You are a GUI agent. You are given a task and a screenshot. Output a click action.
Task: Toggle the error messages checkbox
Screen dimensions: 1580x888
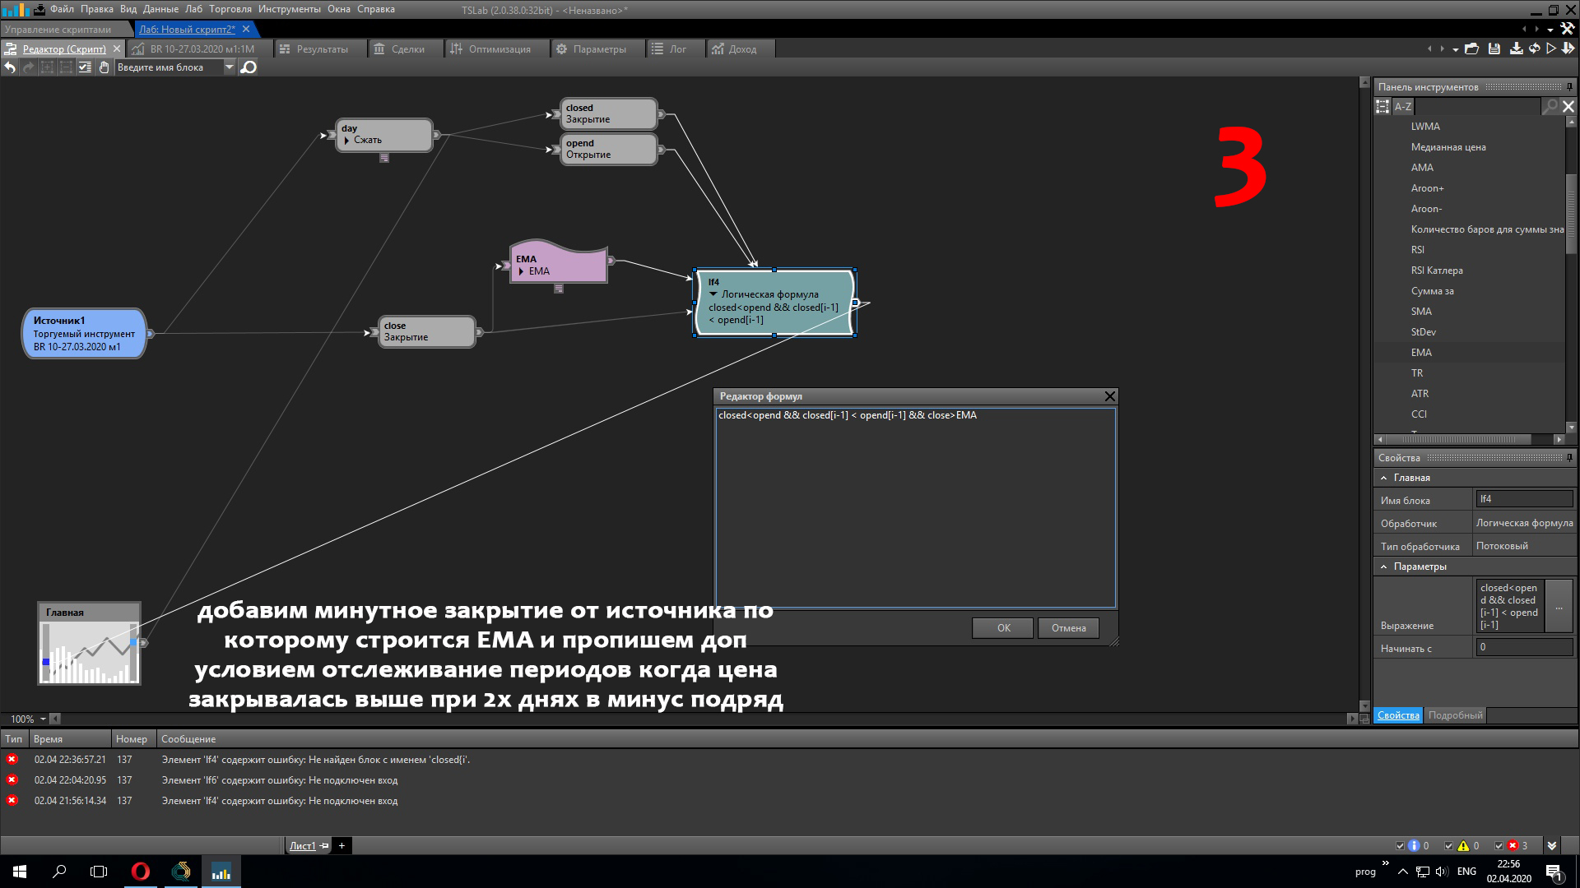tap(1499, 845)
